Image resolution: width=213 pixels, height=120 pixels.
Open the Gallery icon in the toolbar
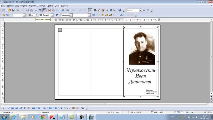103,10
